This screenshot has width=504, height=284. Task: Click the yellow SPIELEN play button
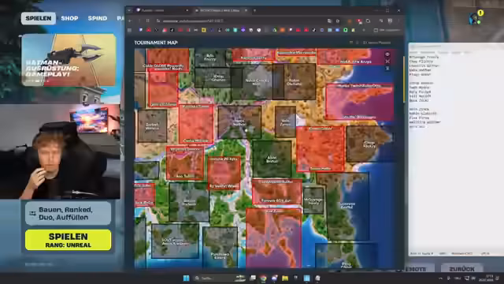[x=69, y=240]
